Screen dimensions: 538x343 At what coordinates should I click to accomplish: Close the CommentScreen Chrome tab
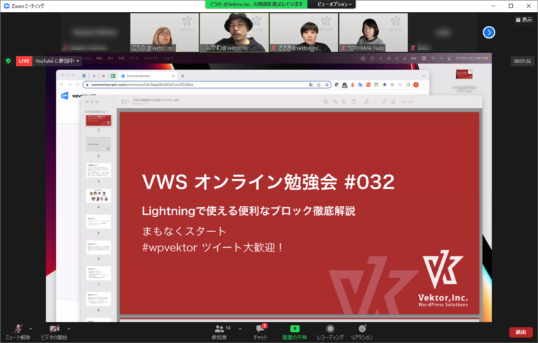click(173, 76)
